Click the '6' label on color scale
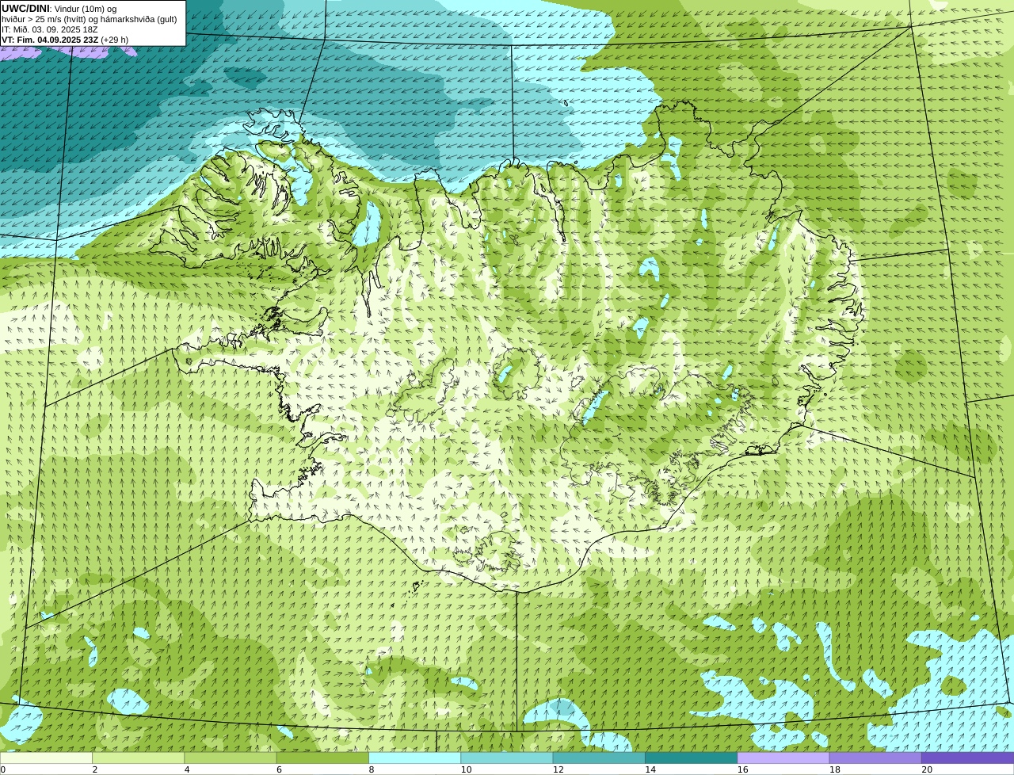The image size is (1014, 775). pos(280,769)
